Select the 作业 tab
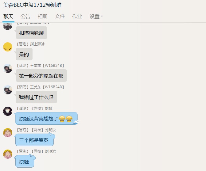This screenshot has width=206, height=171. [x=77, y=17]
